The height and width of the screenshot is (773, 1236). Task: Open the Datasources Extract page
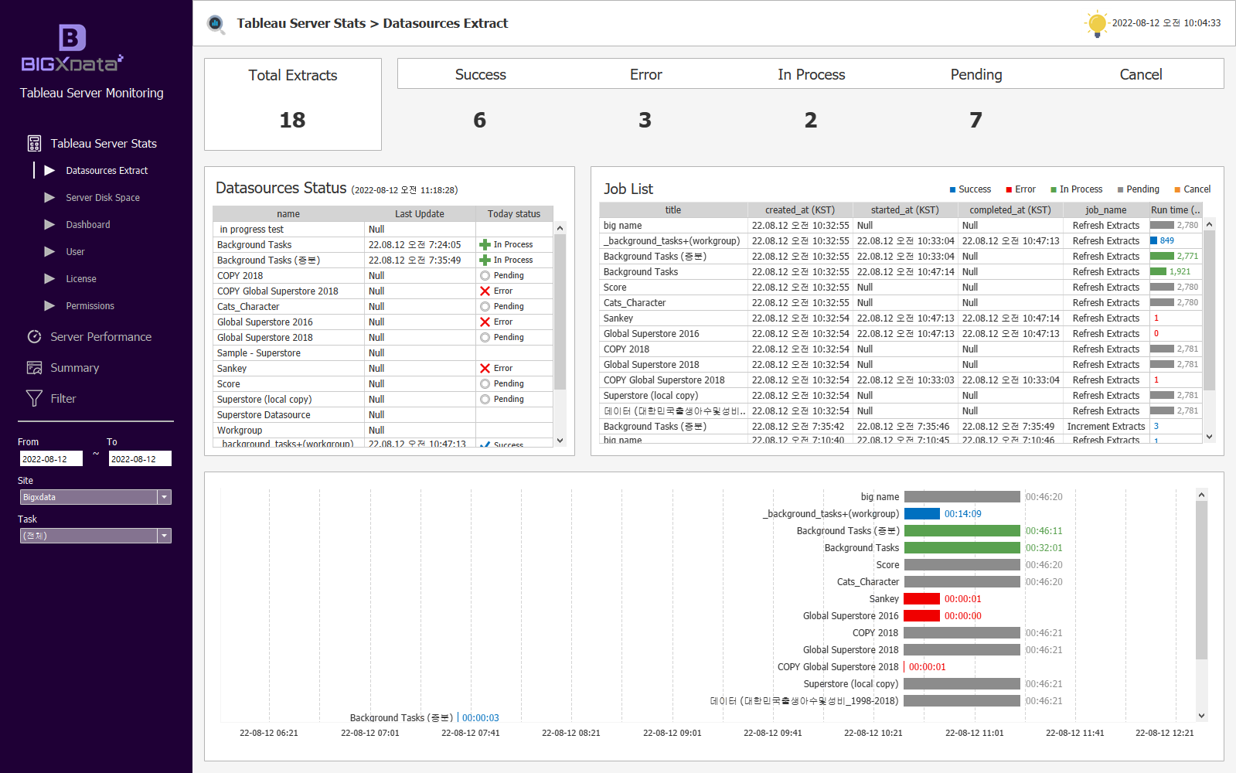click(x=107, y=170)
